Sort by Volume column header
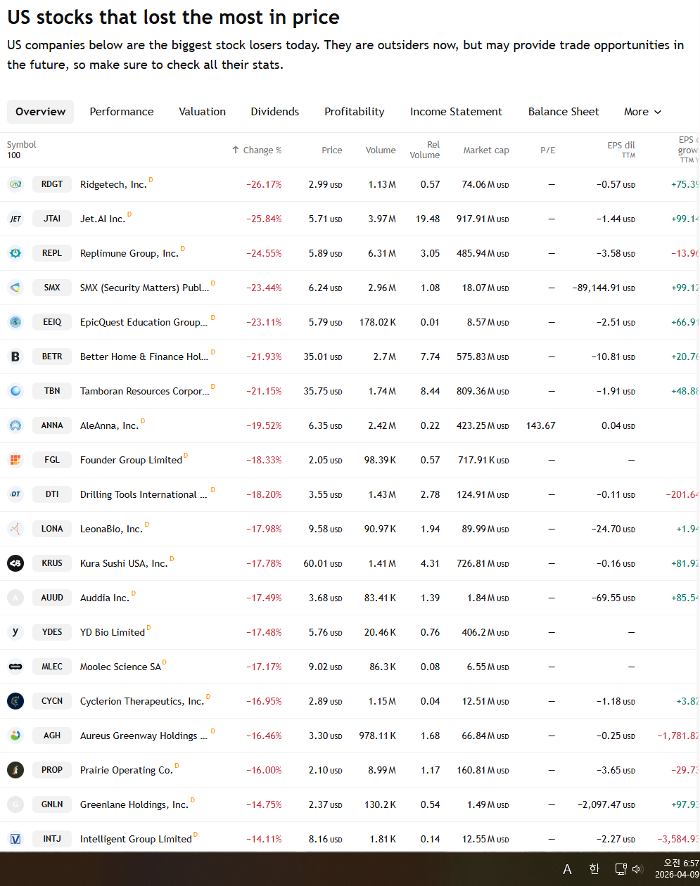 tap(381, 150)
